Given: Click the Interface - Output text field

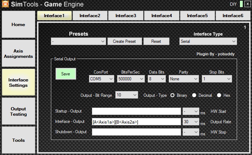Looking at the screenshot, I should (136, 122).
